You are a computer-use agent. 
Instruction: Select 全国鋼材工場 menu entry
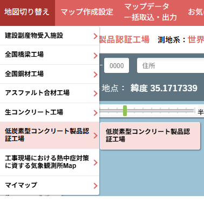(50, 74)
